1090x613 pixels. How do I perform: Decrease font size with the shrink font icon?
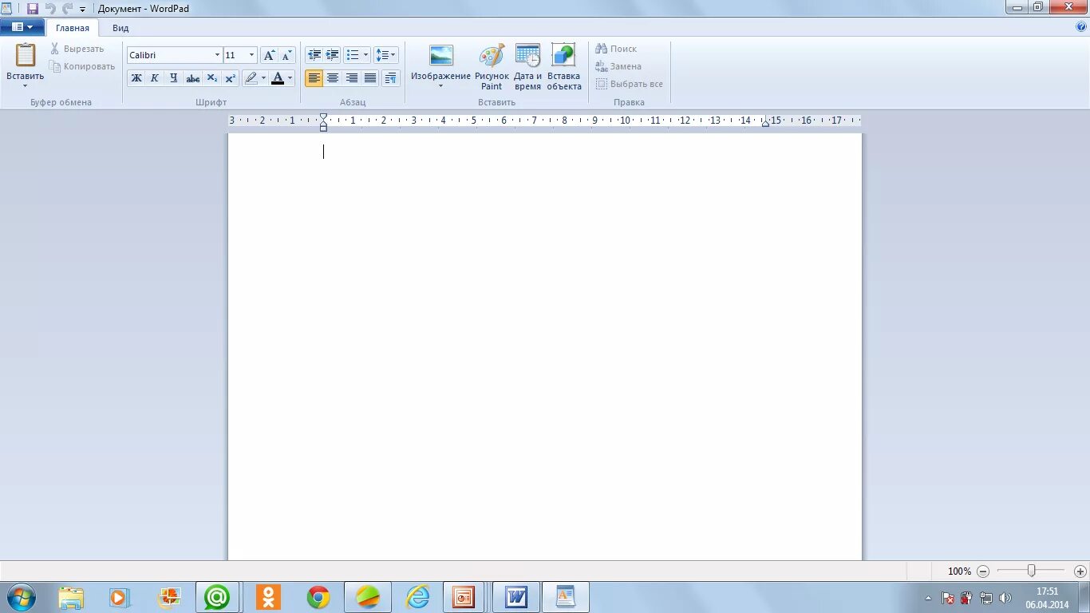287,55
